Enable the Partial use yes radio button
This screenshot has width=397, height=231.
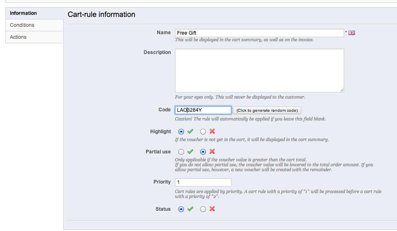(x=181, y=152)
